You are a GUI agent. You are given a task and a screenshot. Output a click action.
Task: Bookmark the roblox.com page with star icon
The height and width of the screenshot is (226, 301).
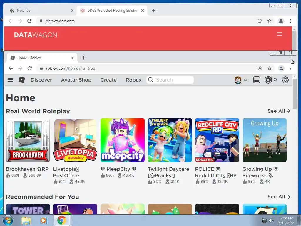(x=270, y=68)
